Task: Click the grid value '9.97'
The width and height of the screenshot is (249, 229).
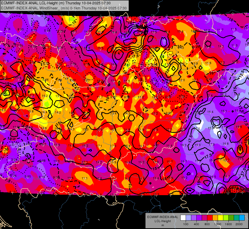Action: coord(169,113)
